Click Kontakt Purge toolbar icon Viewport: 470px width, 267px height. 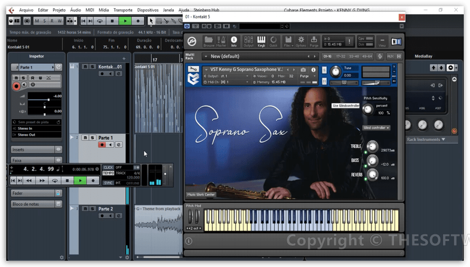pos(314,41)
